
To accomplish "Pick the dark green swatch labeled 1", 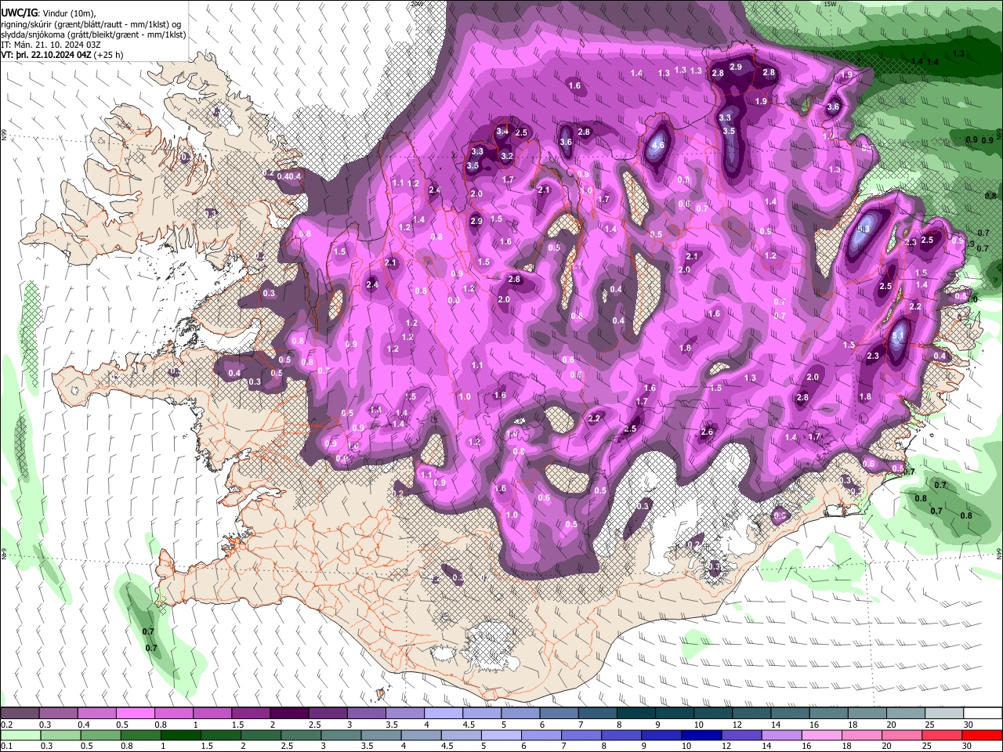I will pos(179,735).
